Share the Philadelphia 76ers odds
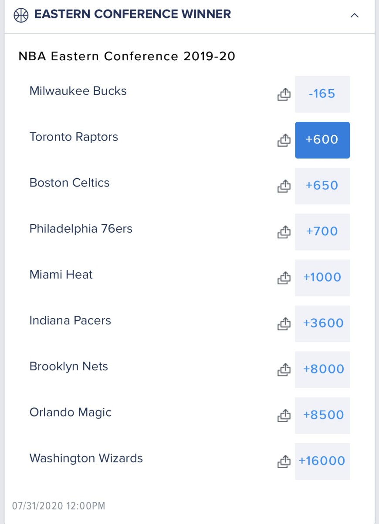The width and height of the screenshot is (379, 524). pos(284,232)
